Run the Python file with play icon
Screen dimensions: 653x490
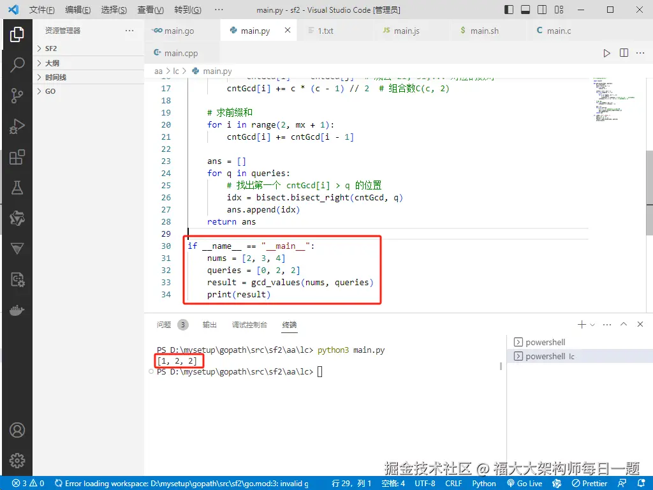[x=607, y=53]
